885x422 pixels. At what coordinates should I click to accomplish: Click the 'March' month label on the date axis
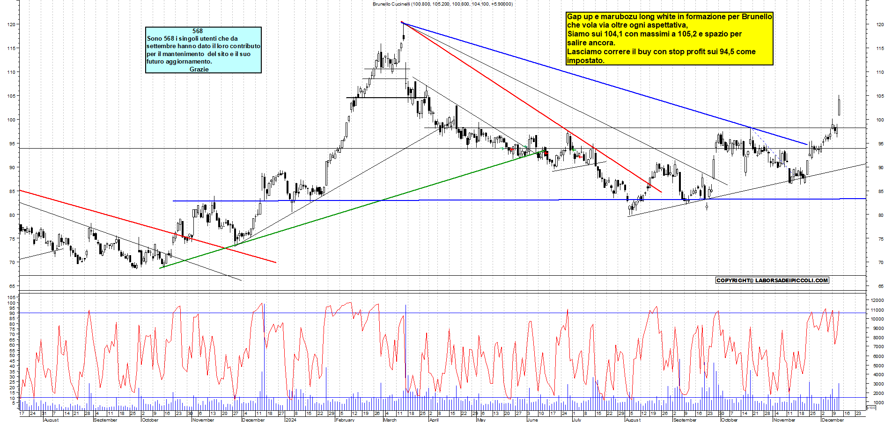[x=390, y=420]
